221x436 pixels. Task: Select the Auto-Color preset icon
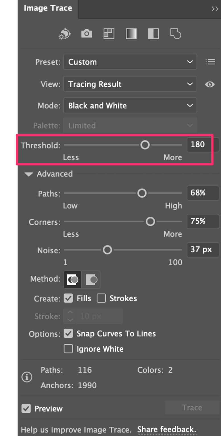65,33
